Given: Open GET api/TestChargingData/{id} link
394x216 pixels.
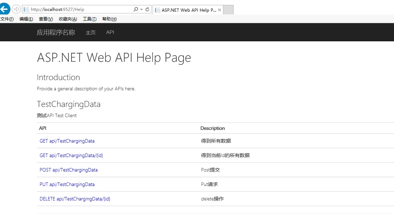Looking at the screenshot, I should pyautogui.click(x=71, y=155).
